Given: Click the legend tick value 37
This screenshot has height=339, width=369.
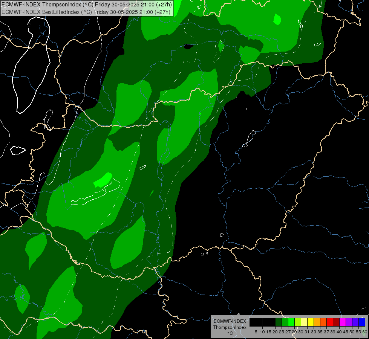Looking at the screenshot, I should [326, 332].
